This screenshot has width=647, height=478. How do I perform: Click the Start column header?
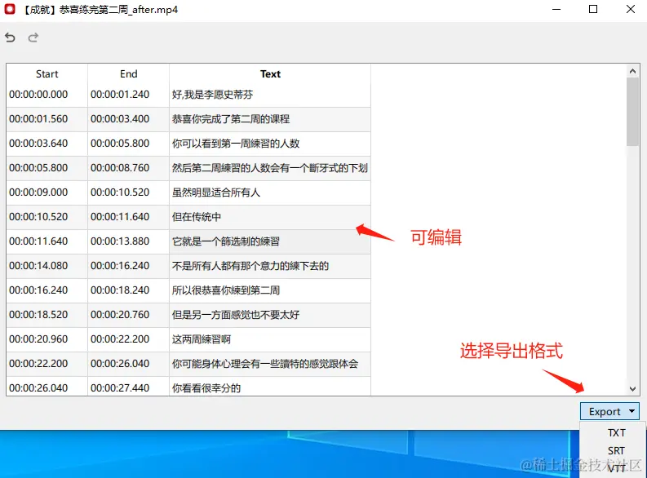pos(47,74)
